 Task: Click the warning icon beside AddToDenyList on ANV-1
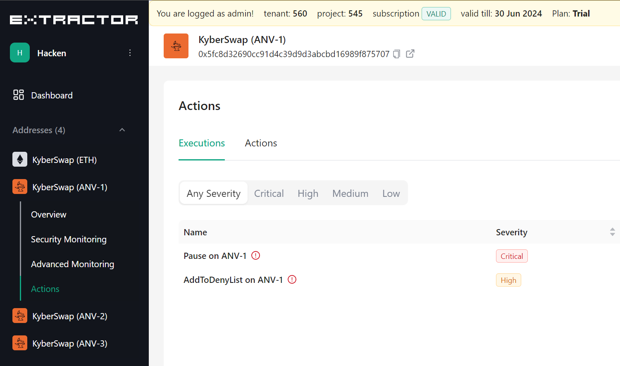(x=292, y=280)
